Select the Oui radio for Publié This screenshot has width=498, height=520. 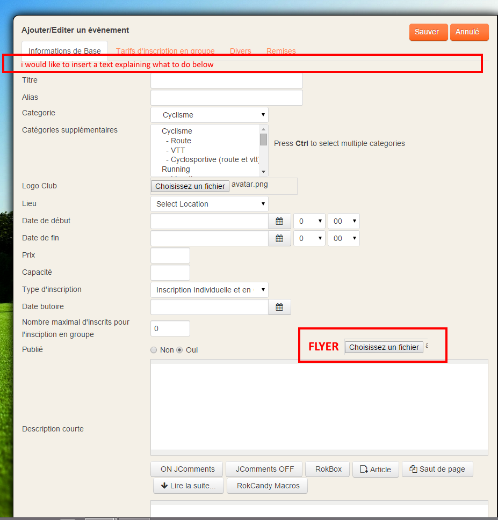(180, 350)
